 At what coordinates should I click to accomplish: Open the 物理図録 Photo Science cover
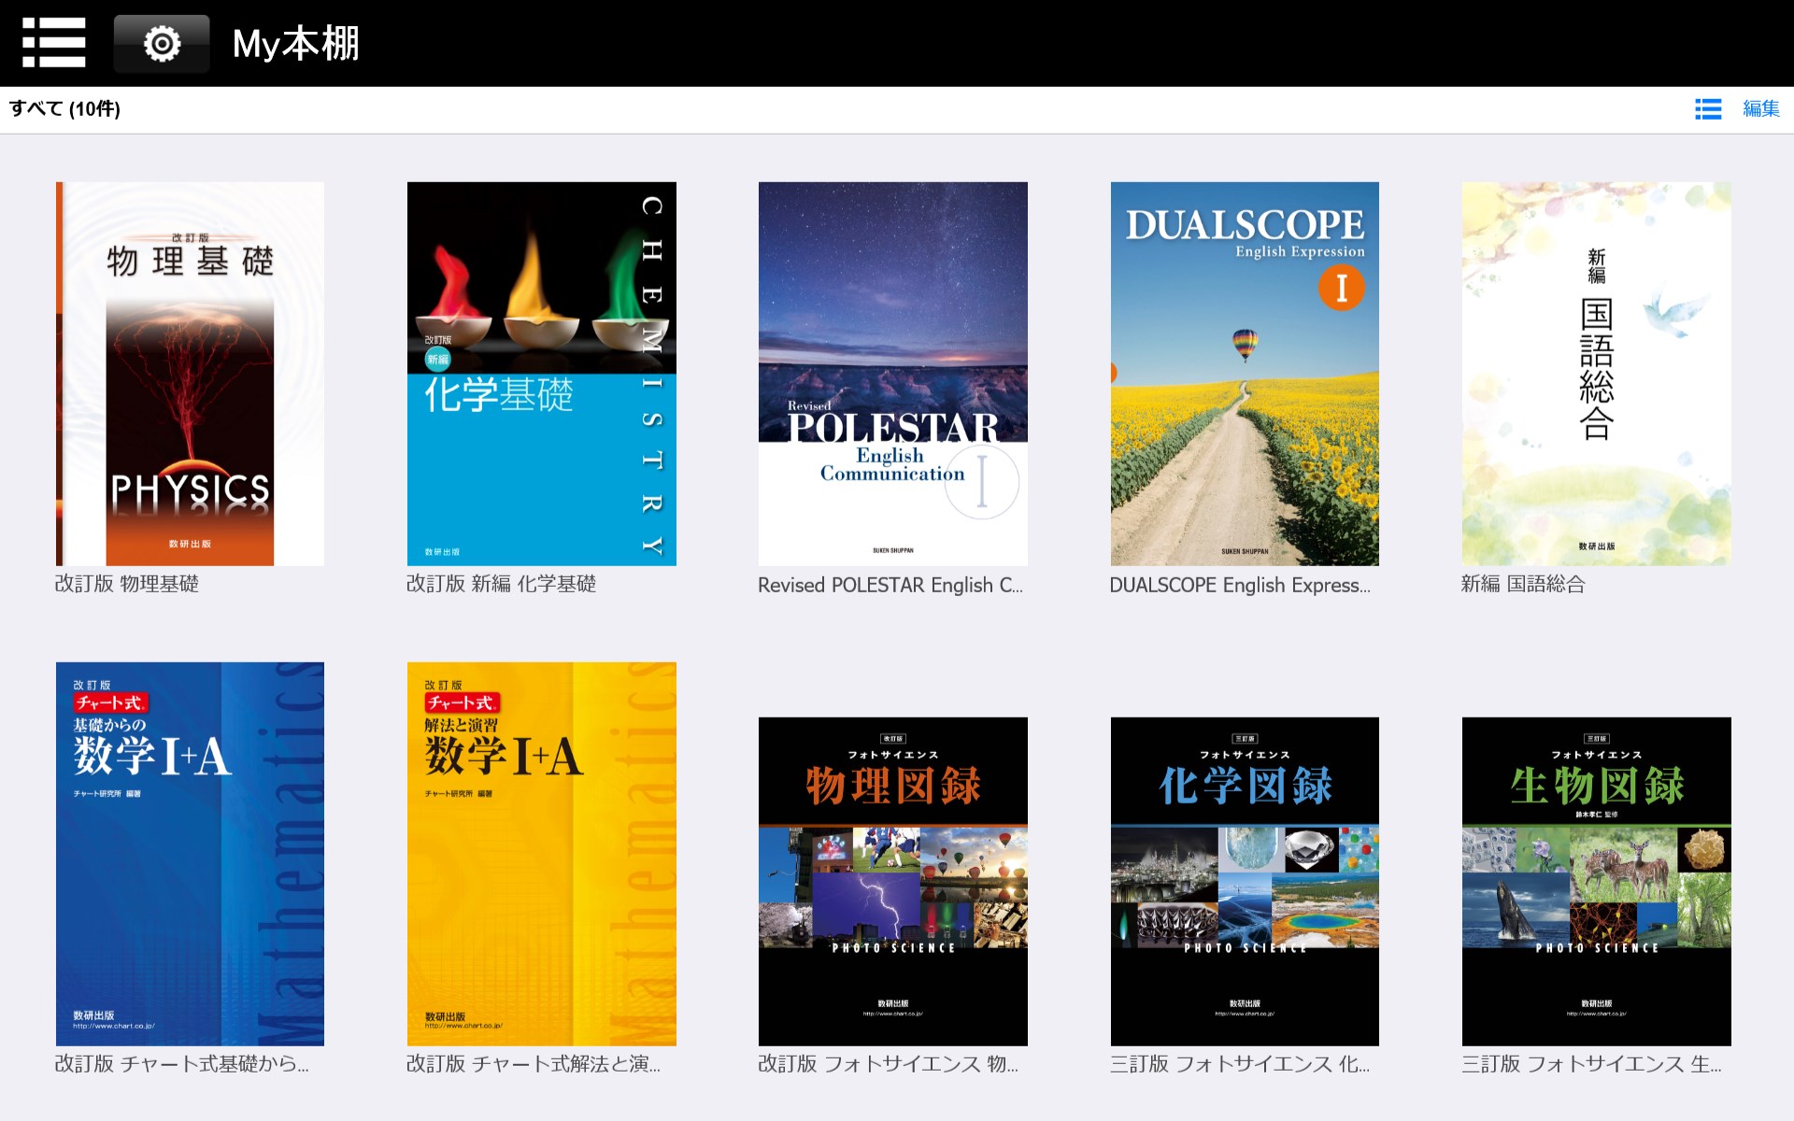[x=892, y=881]
